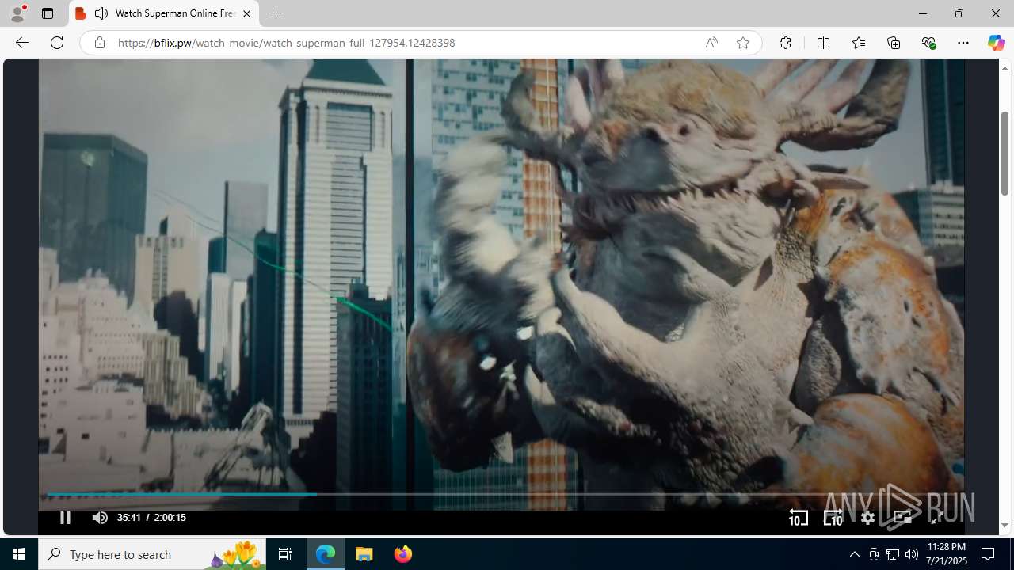
Task: Open the tab actions menu
Action: [x=48, y=13]
